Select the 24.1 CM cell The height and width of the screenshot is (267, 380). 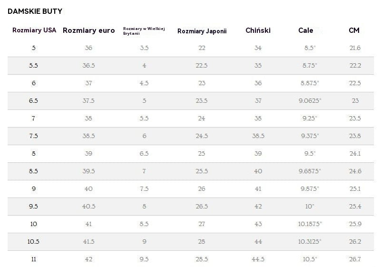[355, 154]
